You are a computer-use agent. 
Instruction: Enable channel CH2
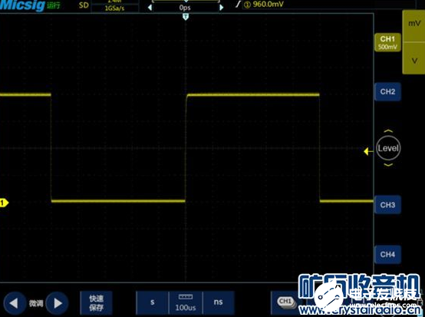tap(387, 91)
